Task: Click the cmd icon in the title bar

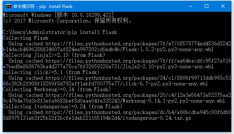Action: pyautogui.click(x=8, y=6)
